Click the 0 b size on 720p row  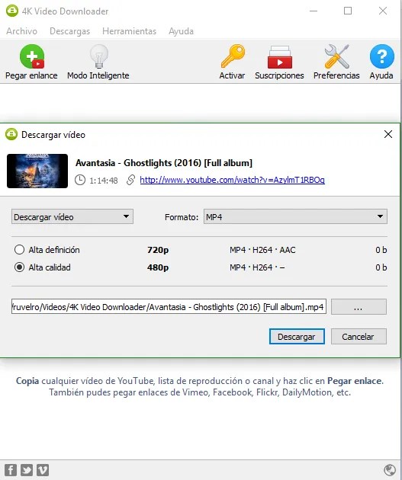click(381, 250)
